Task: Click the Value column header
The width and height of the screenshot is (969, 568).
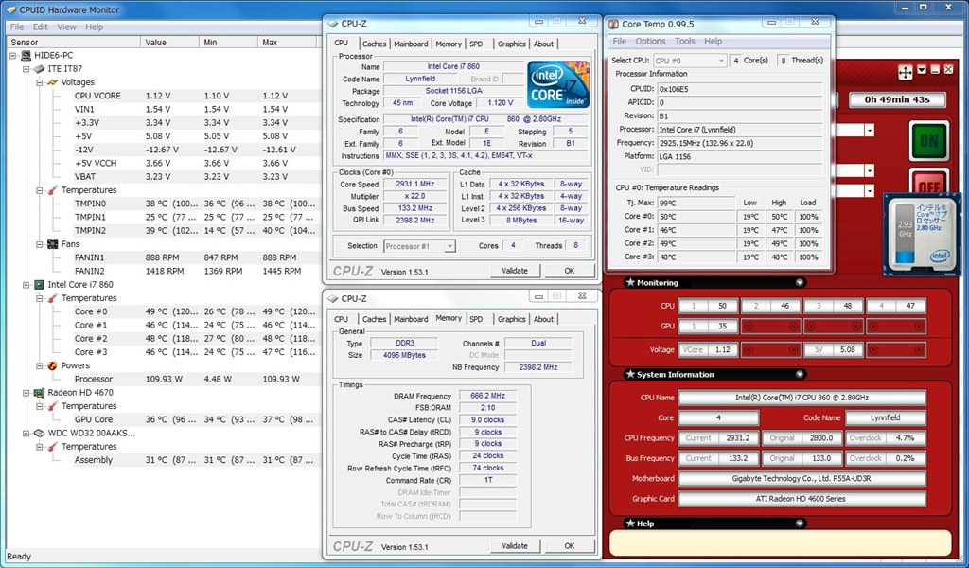Action: (x=170, y=42)
